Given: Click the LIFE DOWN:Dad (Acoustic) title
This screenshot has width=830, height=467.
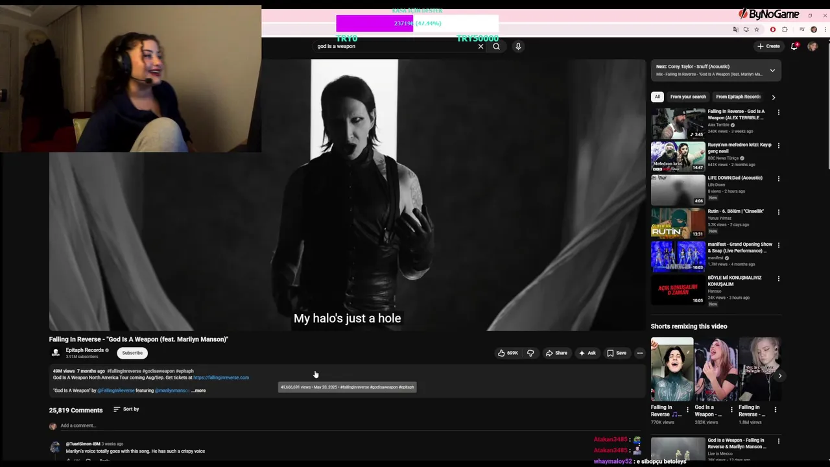Looking at the screenshot, I should click(x=735, y=178).
